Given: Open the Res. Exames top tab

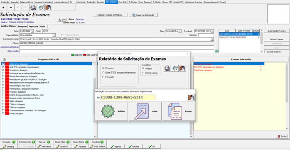Looking at the screenshot, I should point(147,2).
